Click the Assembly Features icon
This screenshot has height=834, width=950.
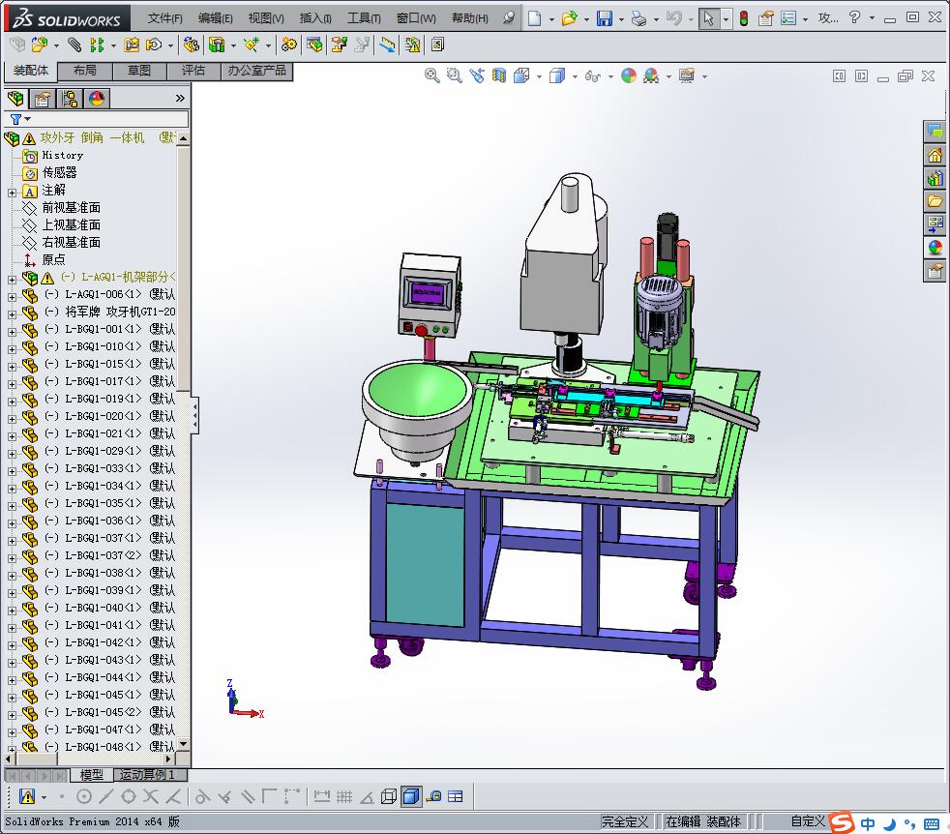pos(217,45)
